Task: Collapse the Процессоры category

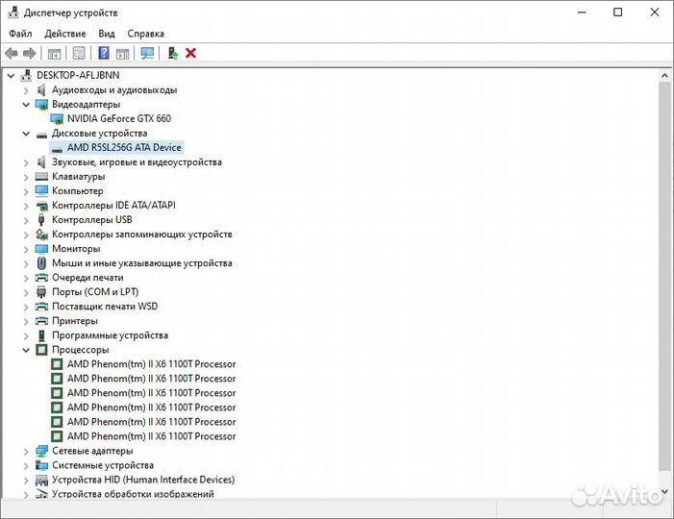Action: 26,350
